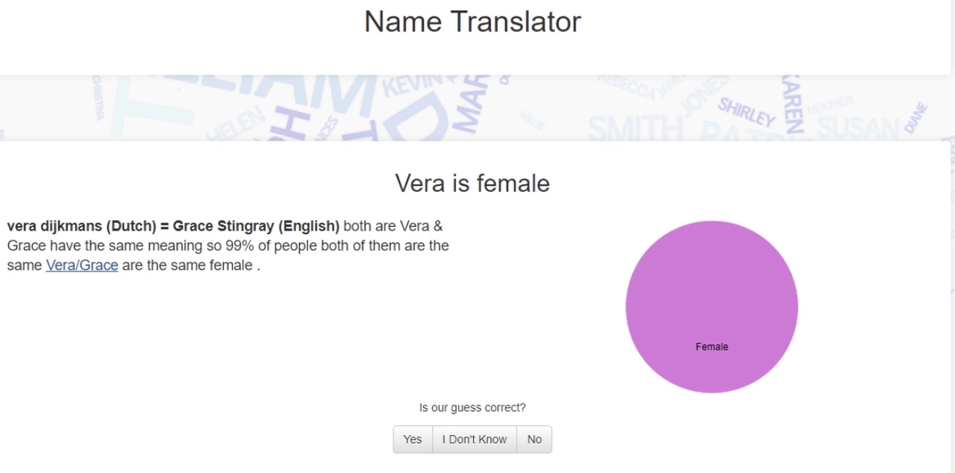Click the Female label on the chart
The width and height of the screenshot is (955, 473).
(712, 347)
